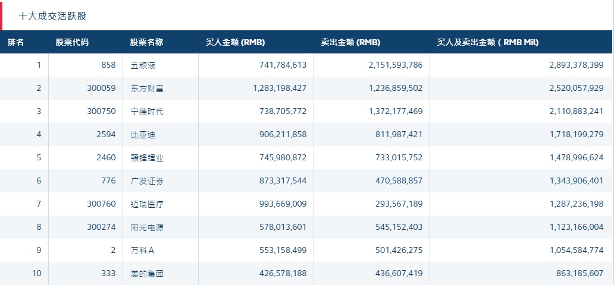This screenshot has width=614, height=285.
Task: Click buy amount 745,980,872
Action: [283, 157]
